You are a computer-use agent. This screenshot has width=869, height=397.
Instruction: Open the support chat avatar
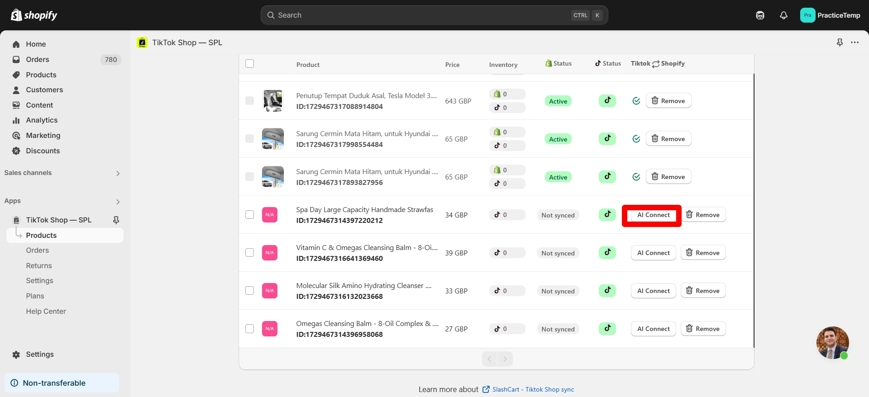(832, 342)
